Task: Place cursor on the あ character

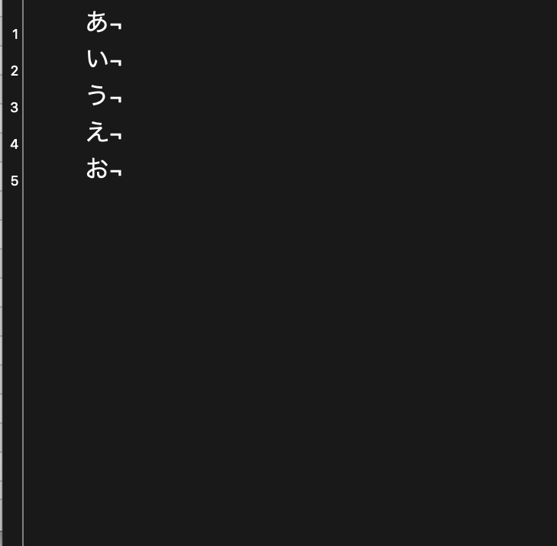Action: point(97,21)
